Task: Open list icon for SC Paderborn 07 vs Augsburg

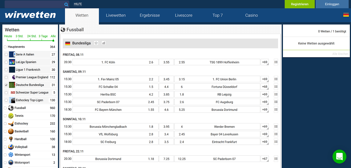Action: pyautogui.click(x=276, y=102)
